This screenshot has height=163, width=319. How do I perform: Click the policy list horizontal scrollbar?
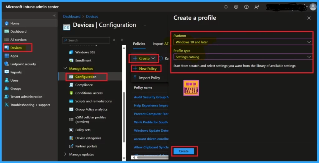[153, 157]
